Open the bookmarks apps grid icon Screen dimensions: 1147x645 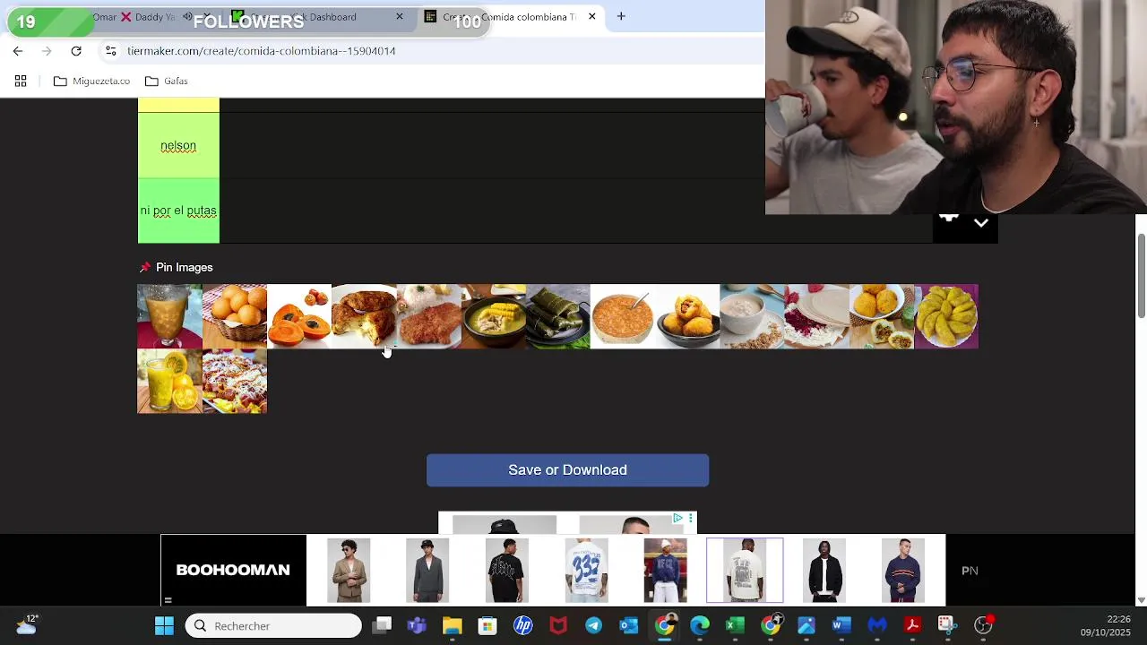click(21, 81)
